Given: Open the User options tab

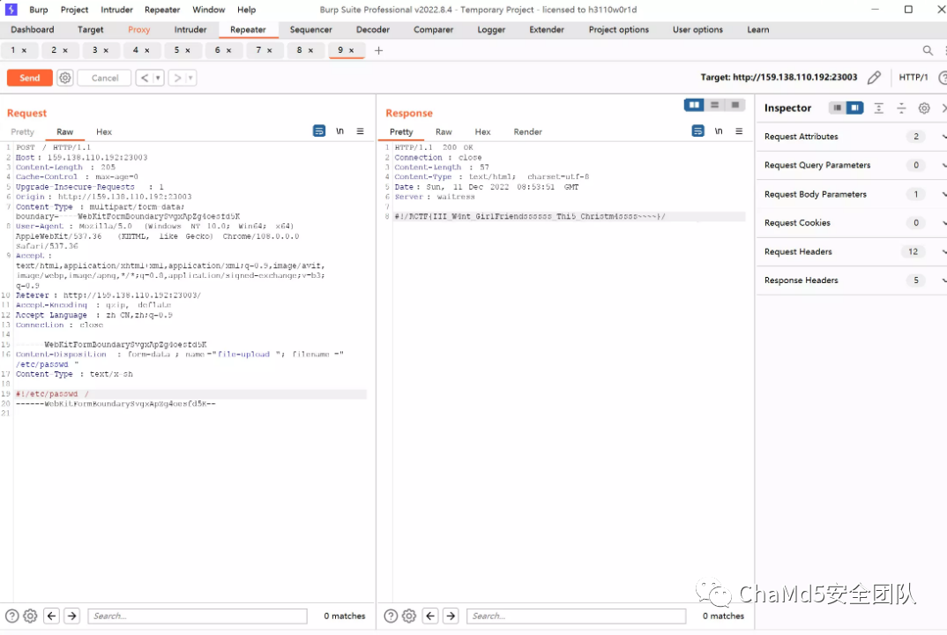Looking at the screenshot, I should tap(697, 30).
